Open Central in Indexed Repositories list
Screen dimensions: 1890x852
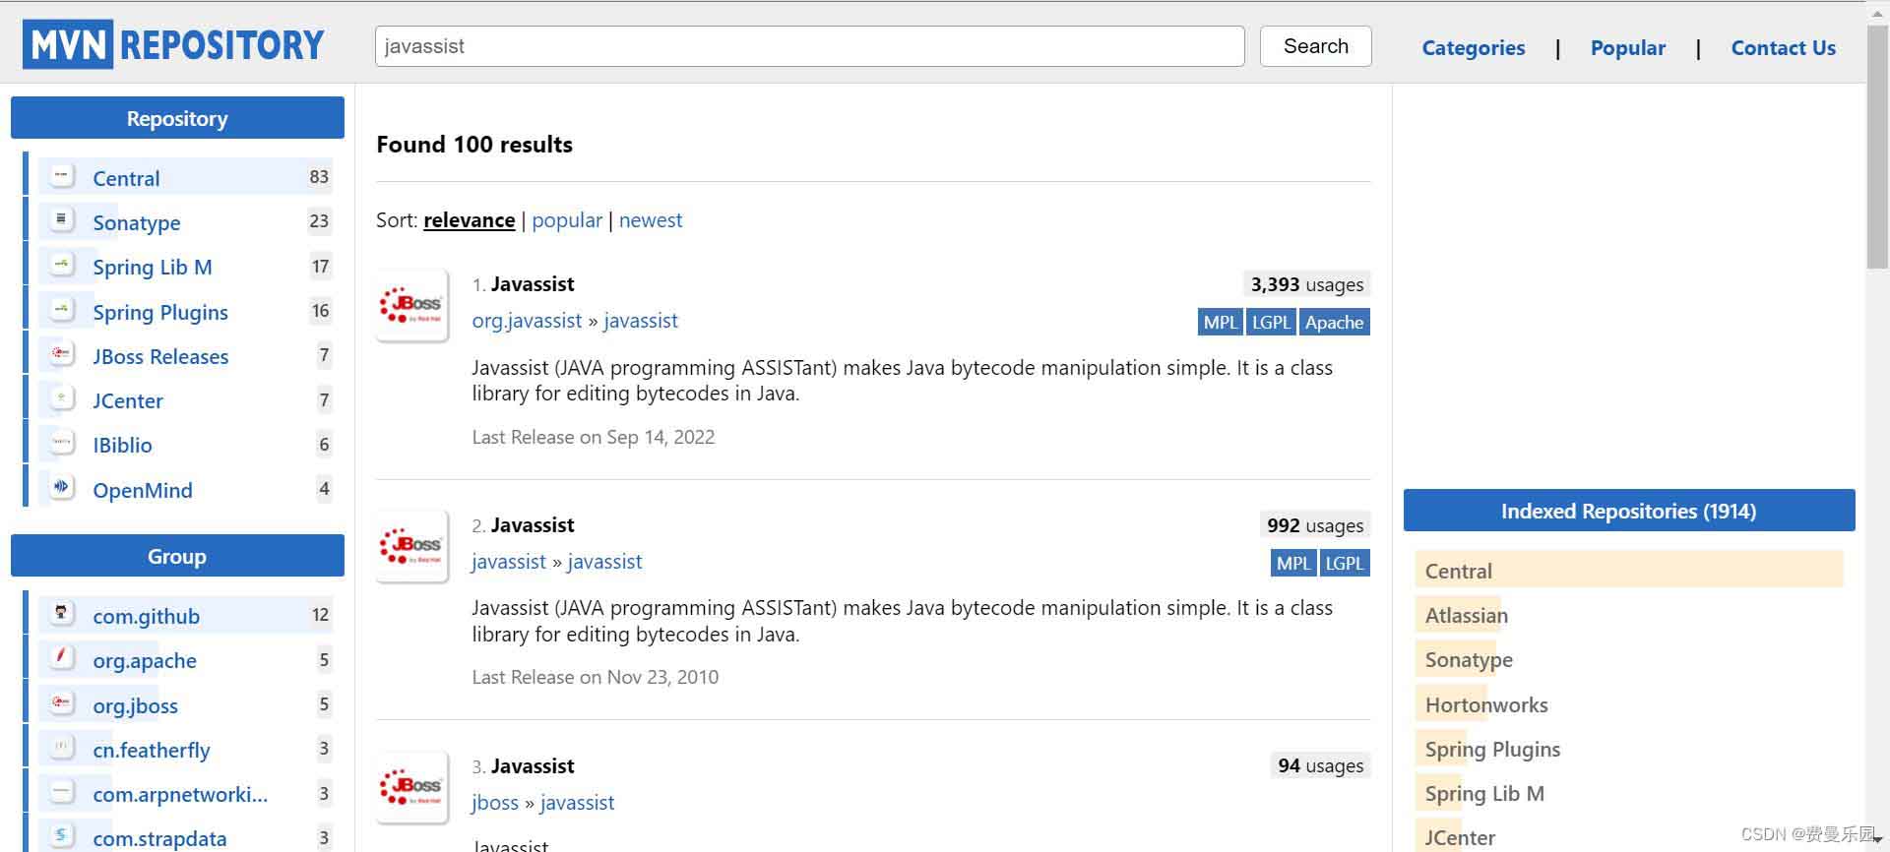pos(1458,571)
